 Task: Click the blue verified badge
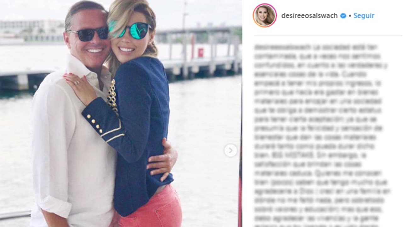click(x=343, y=16)
